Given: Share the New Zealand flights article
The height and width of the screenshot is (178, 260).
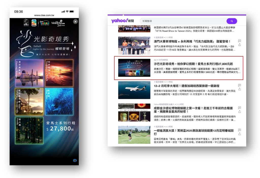Looking at the screenshot, I should point(239,89).
